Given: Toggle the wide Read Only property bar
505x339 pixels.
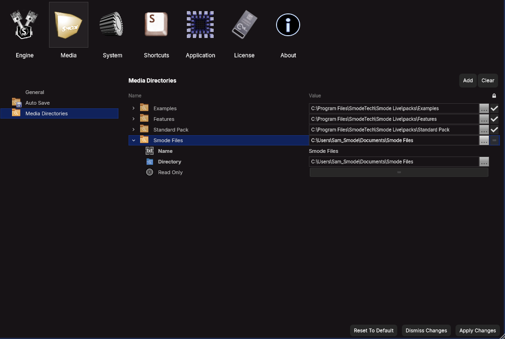Looking at the screenshot, I should [399, 172].
